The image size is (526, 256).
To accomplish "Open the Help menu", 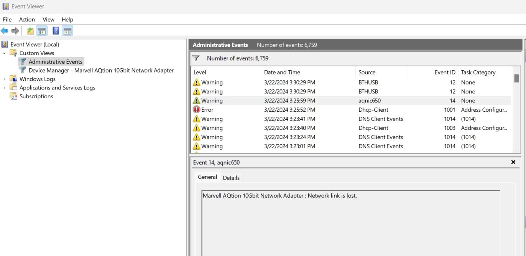I will (x=67, y=20).
